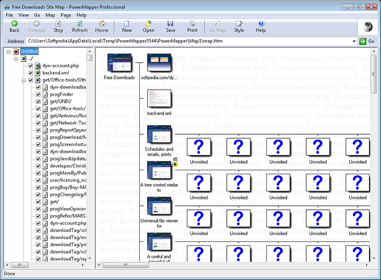
Task: Click the Back navigation icon
Action: point(14,24)
